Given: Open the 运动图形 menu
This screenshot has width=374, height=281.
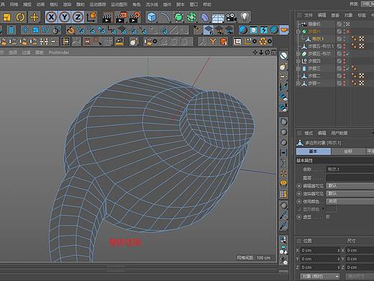Looking at the screenshot, I should (x=119, y=4).
